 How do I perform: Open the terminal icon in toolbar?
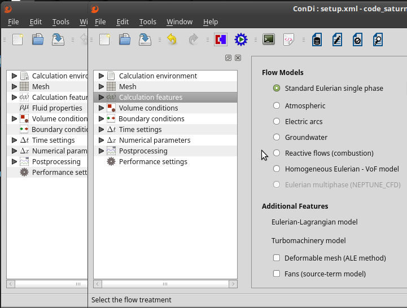pos(269,39)
